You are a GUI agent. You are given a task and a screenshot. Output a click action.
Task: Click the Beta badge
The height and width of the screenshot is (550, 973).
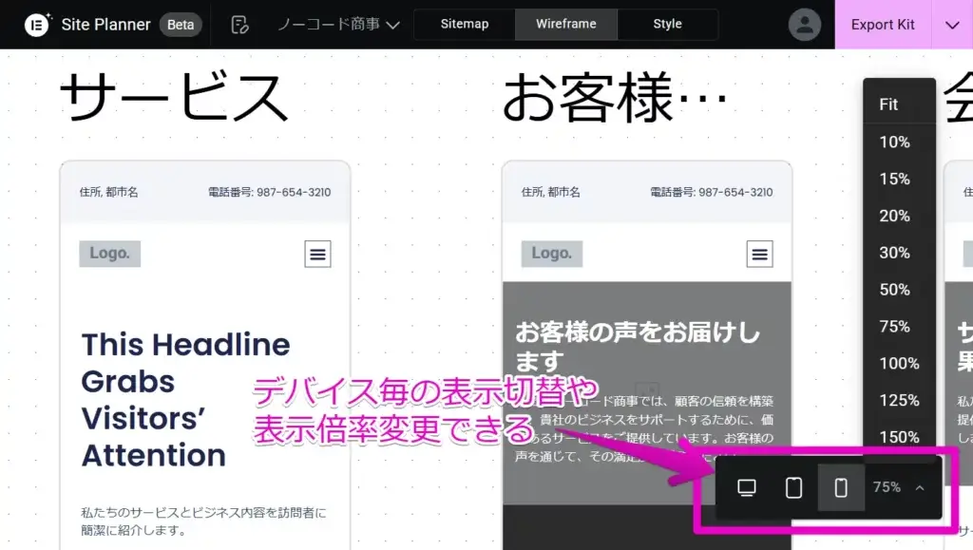point(181,25)
